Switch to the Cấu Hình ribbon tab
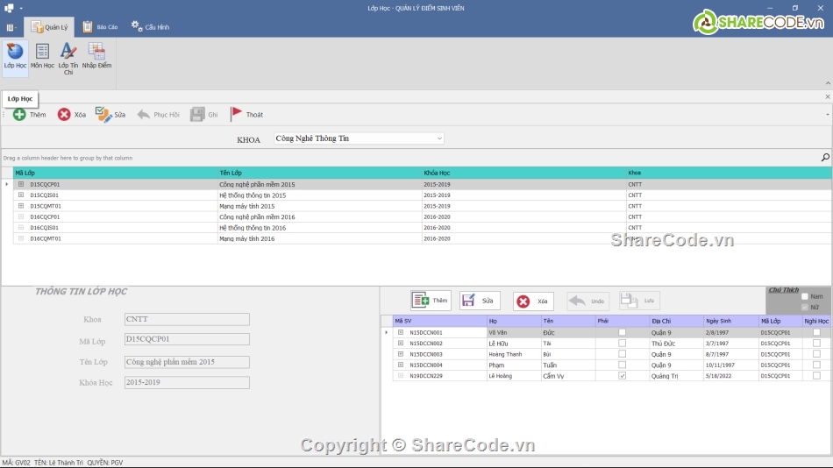Viewport: 833px width, 468px height. click(150, 27)
